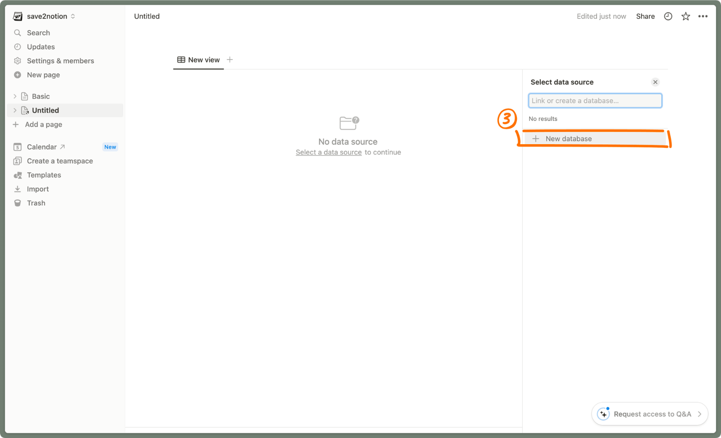Click the plus icon to add view
The width and height of the screenshot is (721, 438).
point(230,59)
